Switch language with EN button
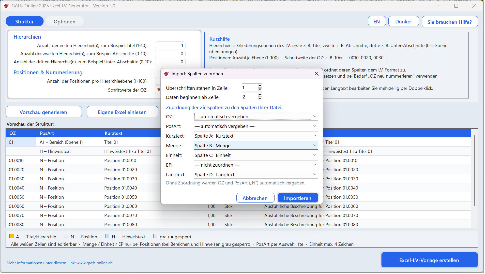 [x=377, y=22]
